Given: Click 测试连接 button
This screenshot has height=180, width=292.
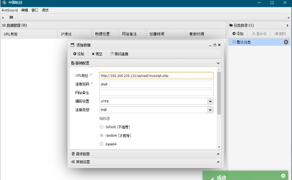Looking at the screenshot, I should coord(119,54).
